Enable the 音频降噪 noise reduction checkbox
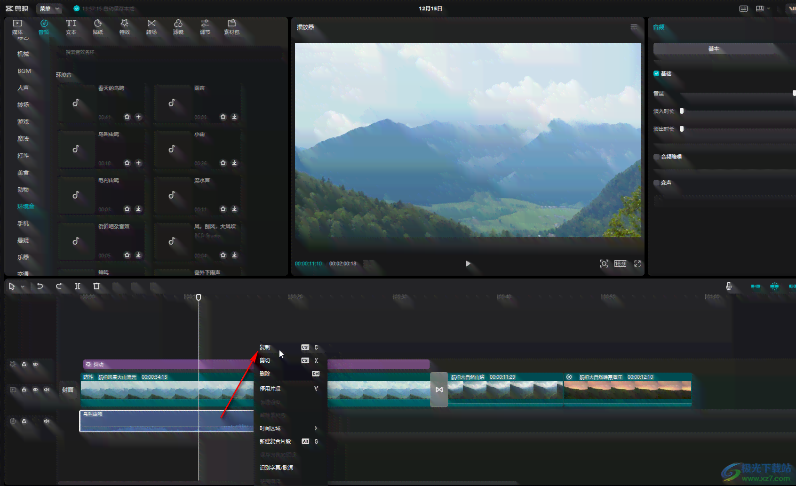 pyautogui.click(x=656, y=157)
